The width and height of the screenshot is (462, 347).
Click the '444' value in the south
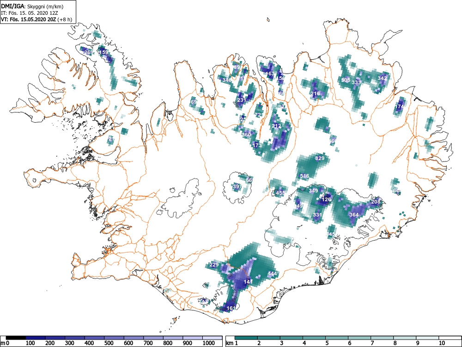tap(272, 273)
